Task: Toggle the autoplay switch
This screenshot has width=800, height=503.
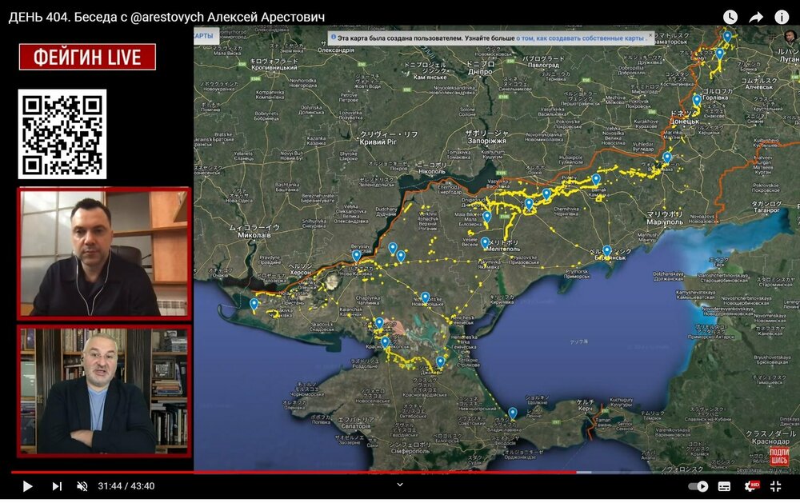Action: 698,486
